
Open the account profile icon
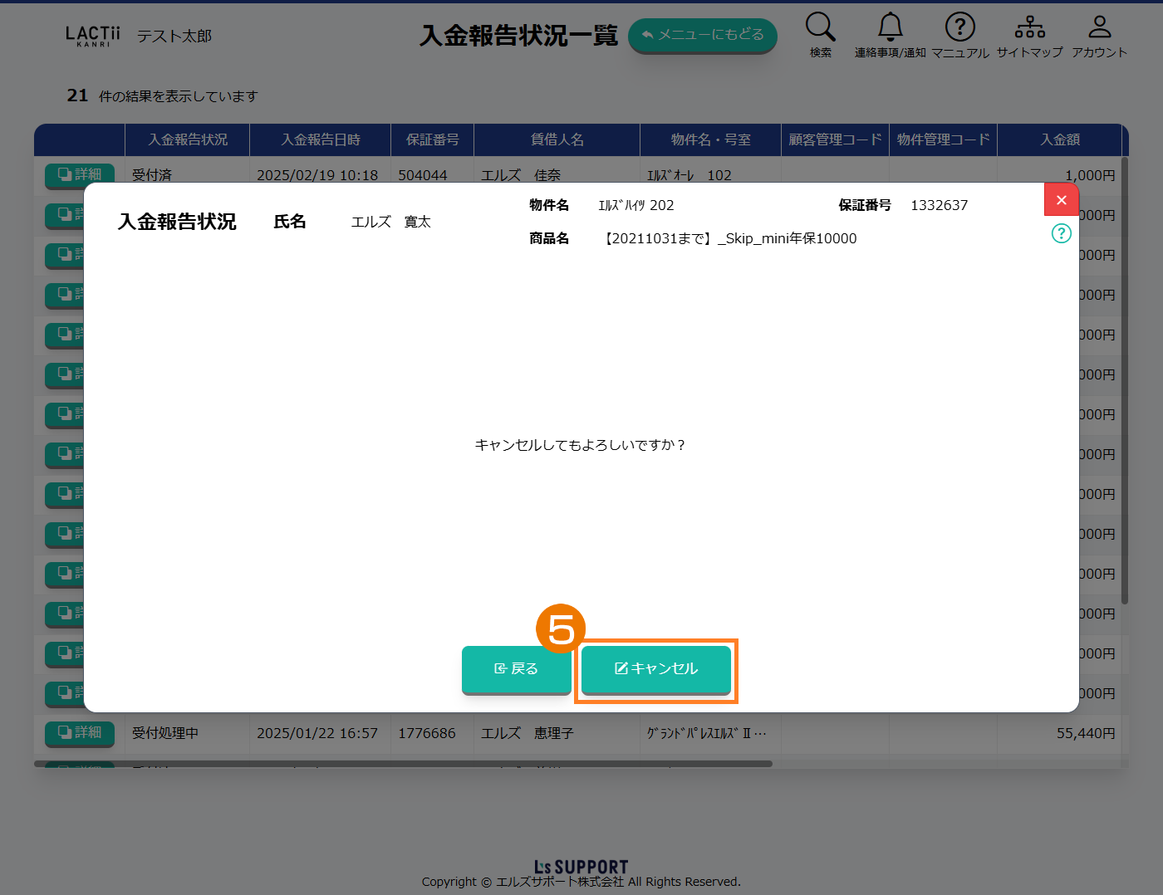tap(1099, 27)
